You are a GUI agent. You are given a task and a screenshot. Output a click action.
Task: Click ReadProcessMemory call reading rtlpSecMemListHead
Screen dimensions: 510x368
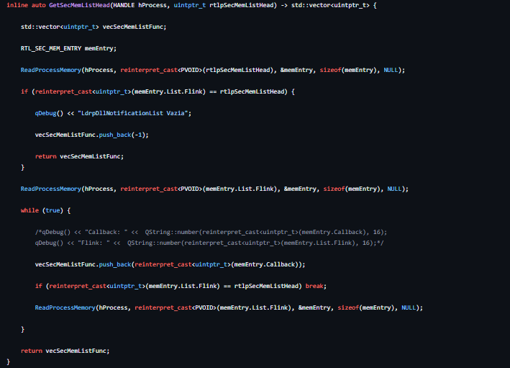pos(213,70)
